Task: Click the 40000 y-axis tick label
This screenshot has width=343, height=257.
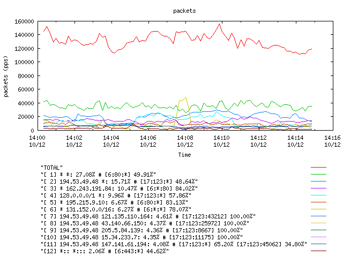Action: click(x=26, y=103)
